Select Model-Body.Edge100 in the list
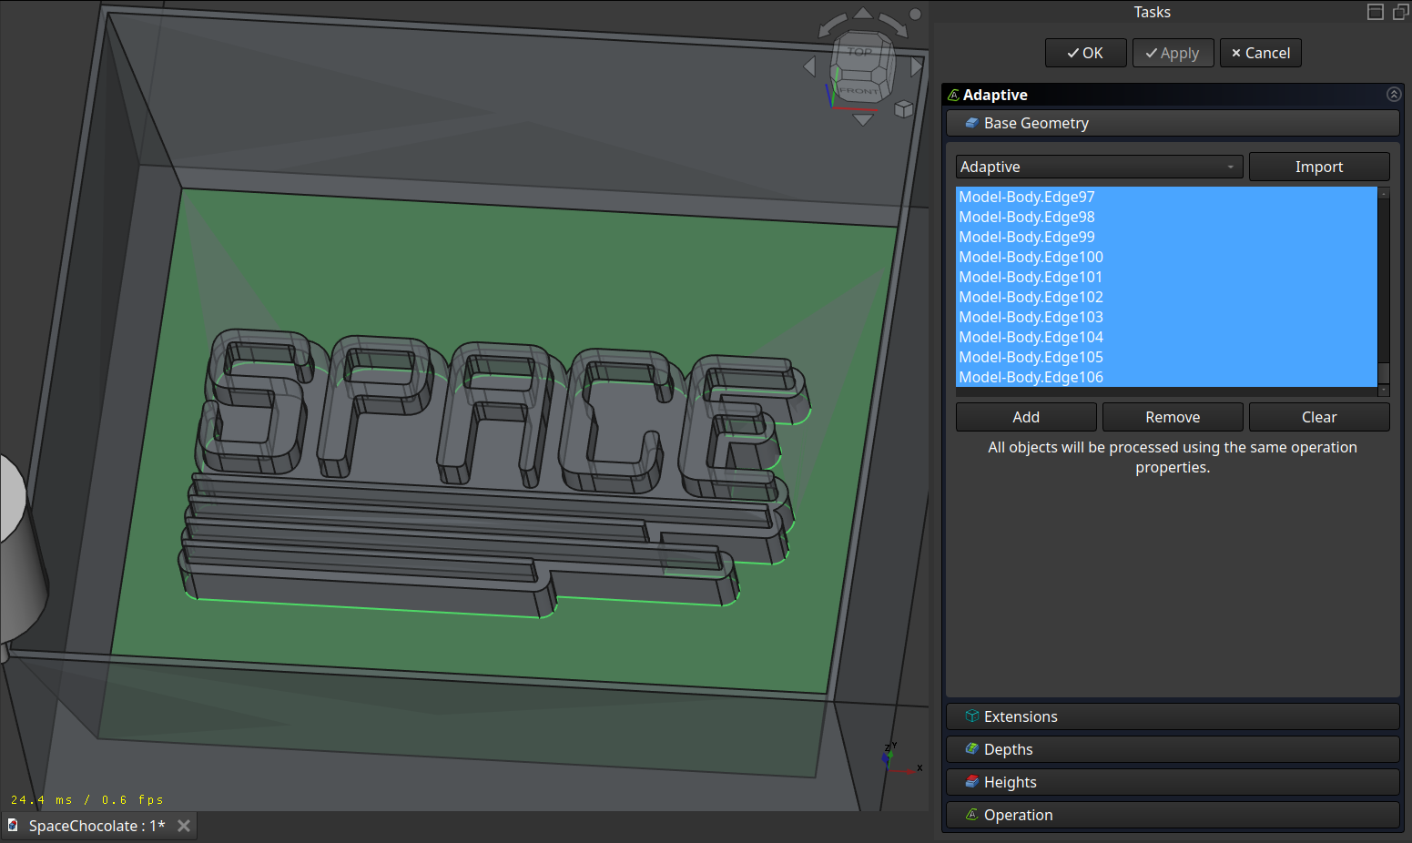 [x=1166, y=257]
